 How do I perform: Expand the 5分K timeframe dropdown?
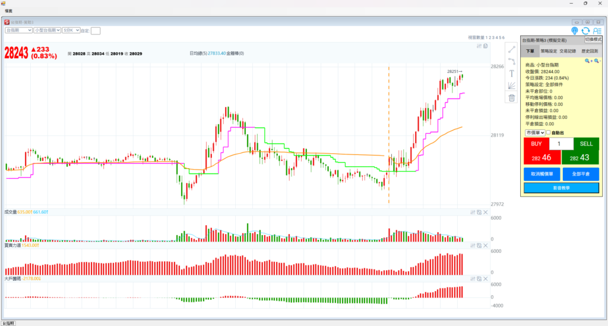click(71, 30)
